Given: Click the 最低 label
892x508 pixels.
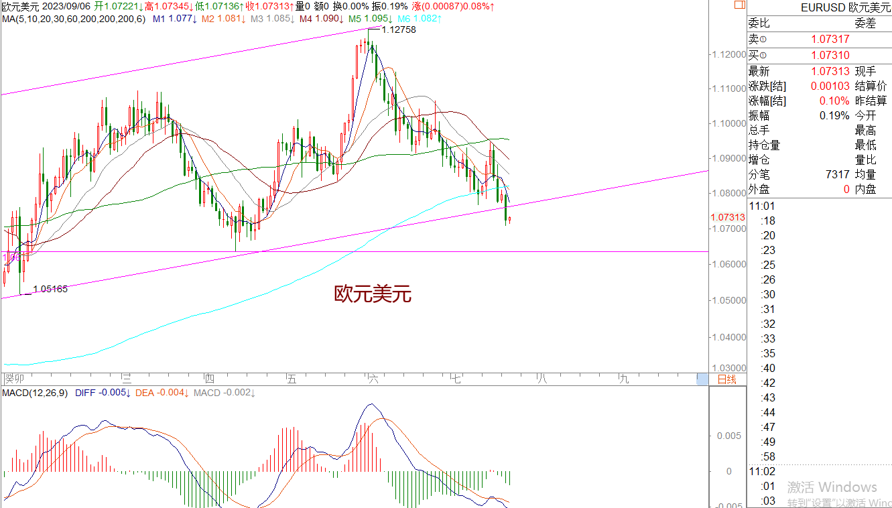Looking at the screenshot, I should [866, 145].
